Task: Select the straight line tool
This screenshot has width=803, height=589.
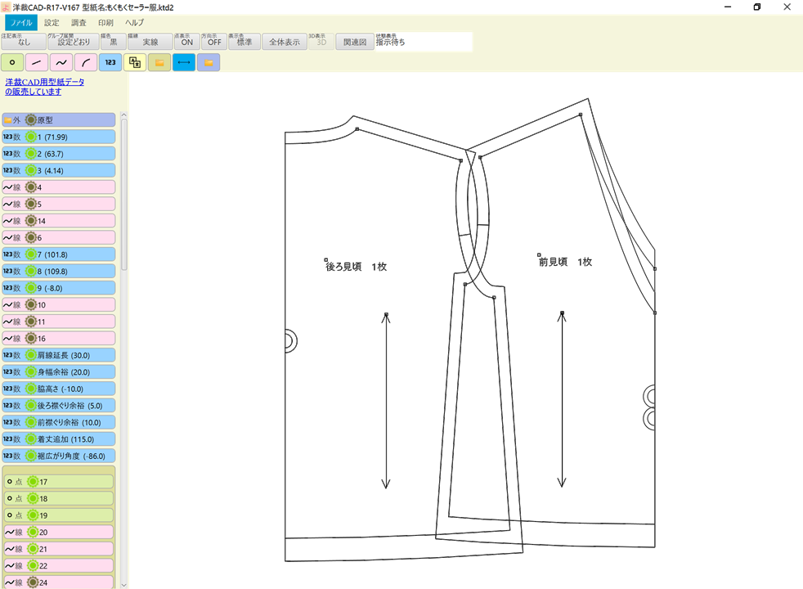Action: [x=37, y=62]
